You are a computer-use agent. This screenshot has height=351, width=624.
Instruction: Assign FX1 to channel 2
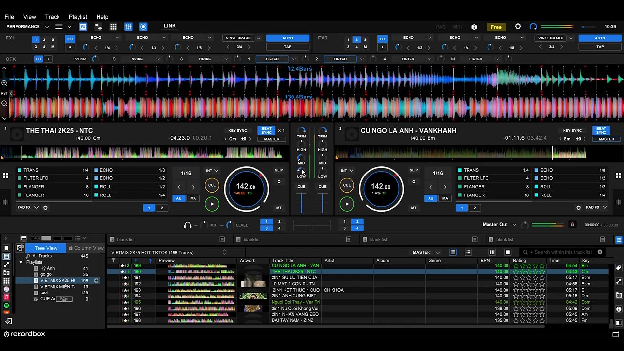click(44, 39)
